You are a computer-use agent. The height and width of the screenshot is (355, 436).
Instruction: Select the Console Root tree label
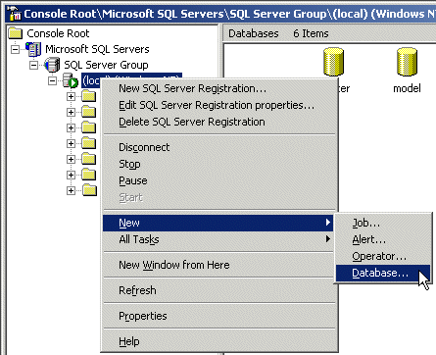pos(58,33)
